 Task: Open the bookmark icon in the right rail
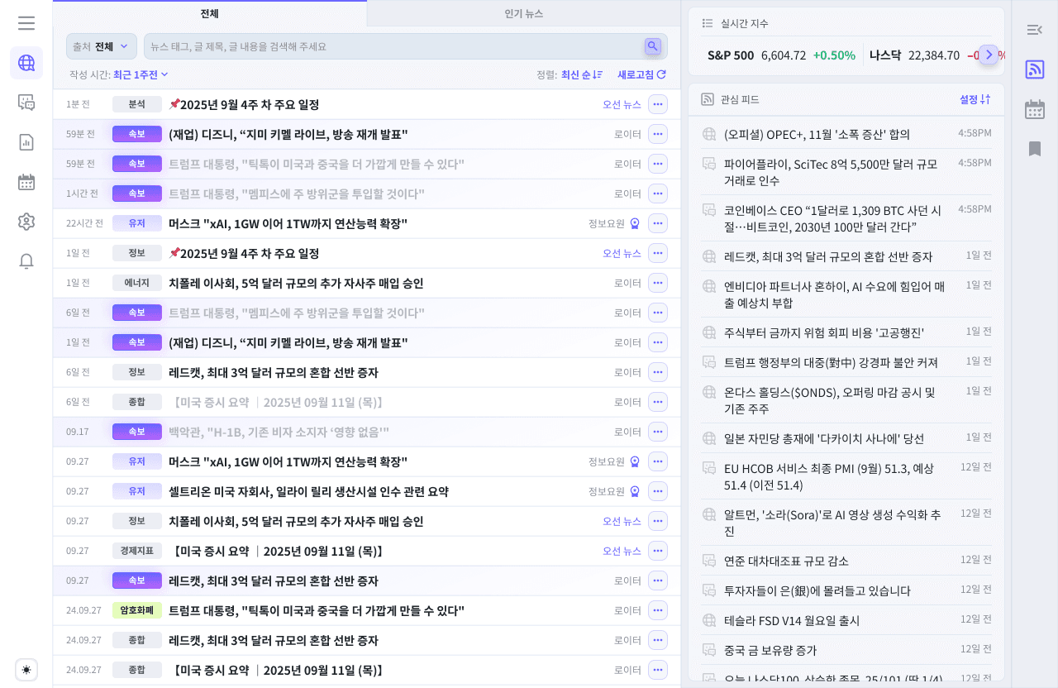tap(1035, 149)
